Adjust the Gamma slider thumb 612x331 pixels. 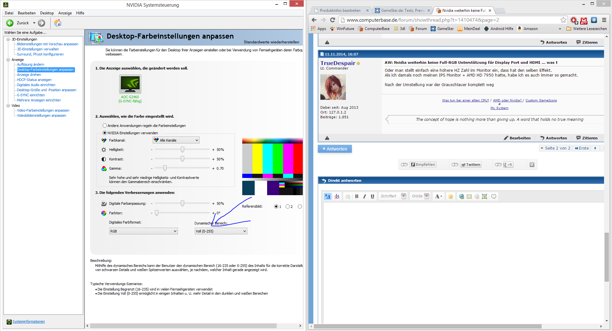[x=165, y=168]
